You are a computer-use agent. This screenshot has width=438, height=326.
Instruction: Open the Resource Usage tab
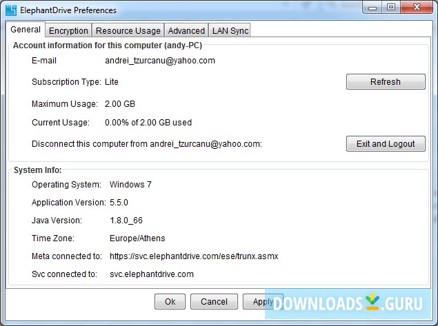pyautogui.click(x=128, y=30)
